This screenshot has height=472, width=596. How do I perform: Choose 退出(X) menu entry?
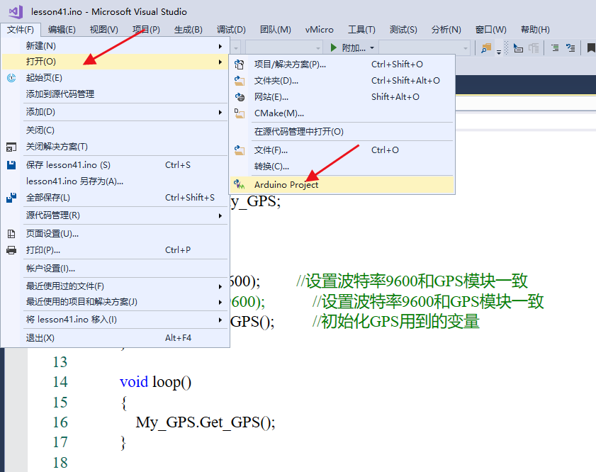(x=116, y=338)
